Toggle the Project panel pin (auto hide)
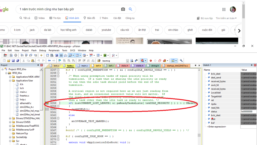The image size is (257, 145). tap(38, 65)
